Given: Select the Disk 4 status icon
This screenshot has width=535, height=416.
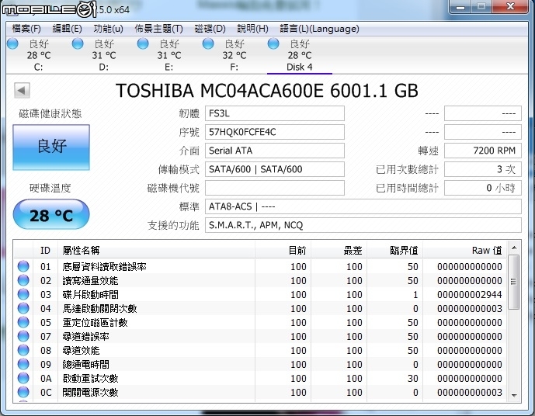Looking at the screenshot, I should [273, 43].
